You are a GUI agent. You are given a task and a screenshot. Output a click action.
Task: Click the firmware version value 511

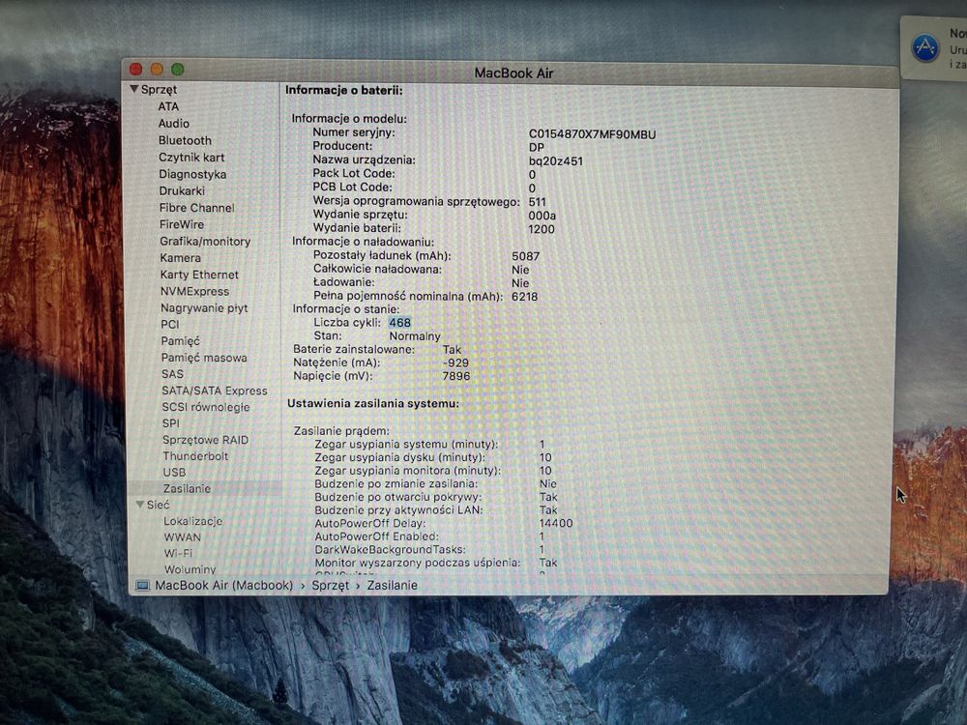pos(537,202)
